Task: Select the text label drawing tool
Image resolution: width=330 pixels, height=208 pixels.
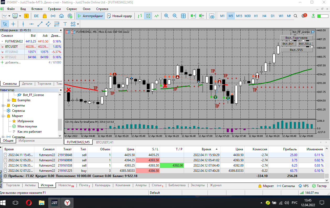Action: pos(65,24)
